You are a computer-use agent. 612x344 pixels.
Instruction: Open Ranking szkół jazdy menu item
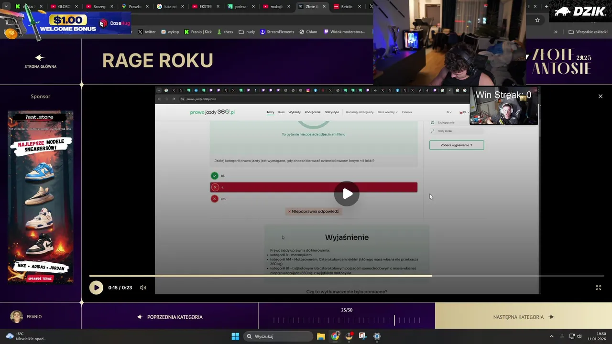[x=360, y=112]
